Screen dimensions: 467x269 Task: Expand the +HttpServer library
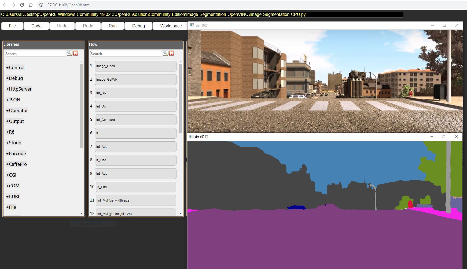pos(19,89)
